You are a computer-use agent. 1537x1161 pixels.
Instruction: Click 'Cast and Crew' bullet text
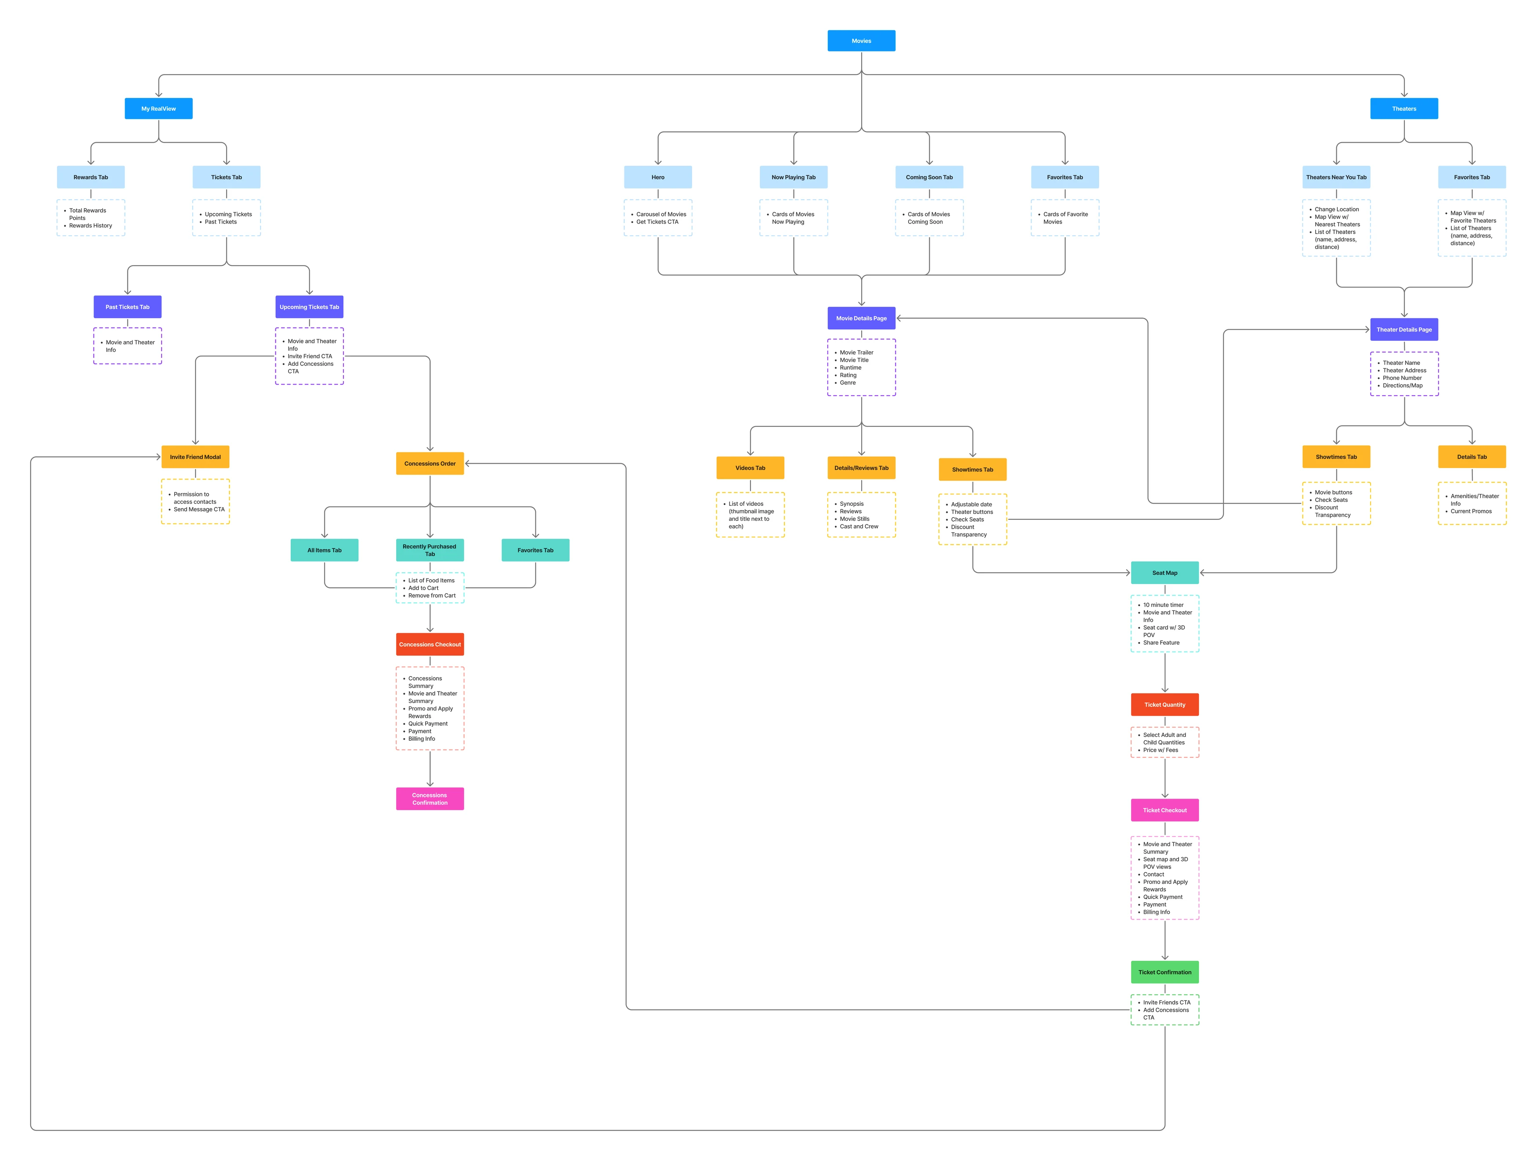pyautogui.click(x=858, y=526)
